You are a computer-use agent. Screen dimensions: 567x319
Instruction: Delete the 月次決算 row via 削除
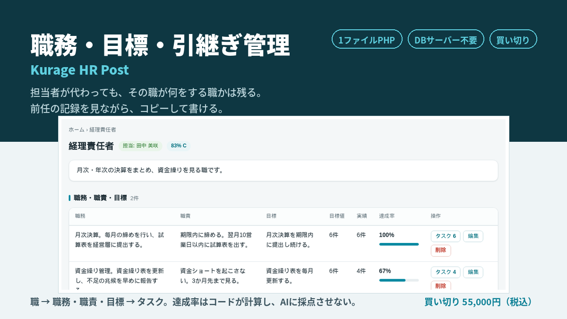tap(441, 250)
